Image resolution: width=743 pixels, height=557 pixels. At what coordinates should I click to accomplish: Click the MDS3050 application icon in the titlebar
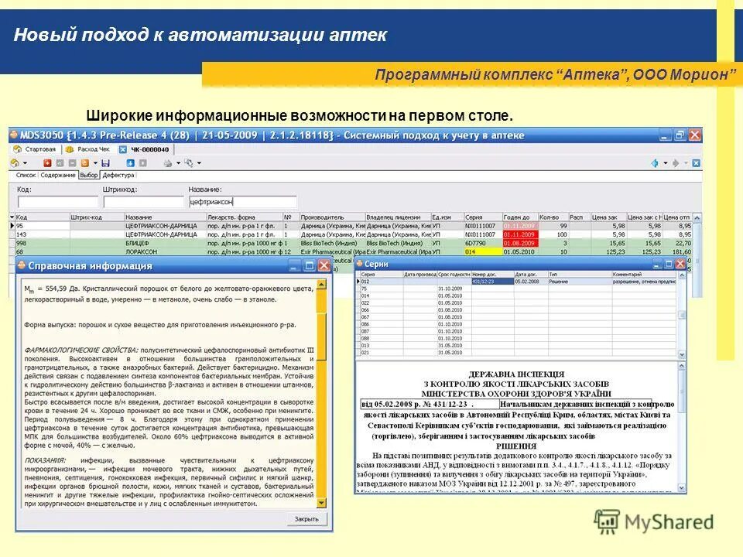pos(15,133)
